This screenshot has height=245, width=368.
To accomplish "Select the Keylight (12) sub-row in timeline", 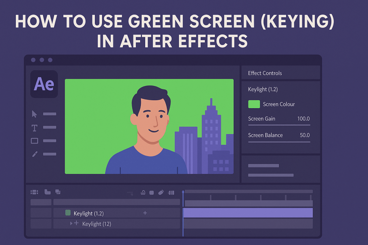I will [117, 224].
